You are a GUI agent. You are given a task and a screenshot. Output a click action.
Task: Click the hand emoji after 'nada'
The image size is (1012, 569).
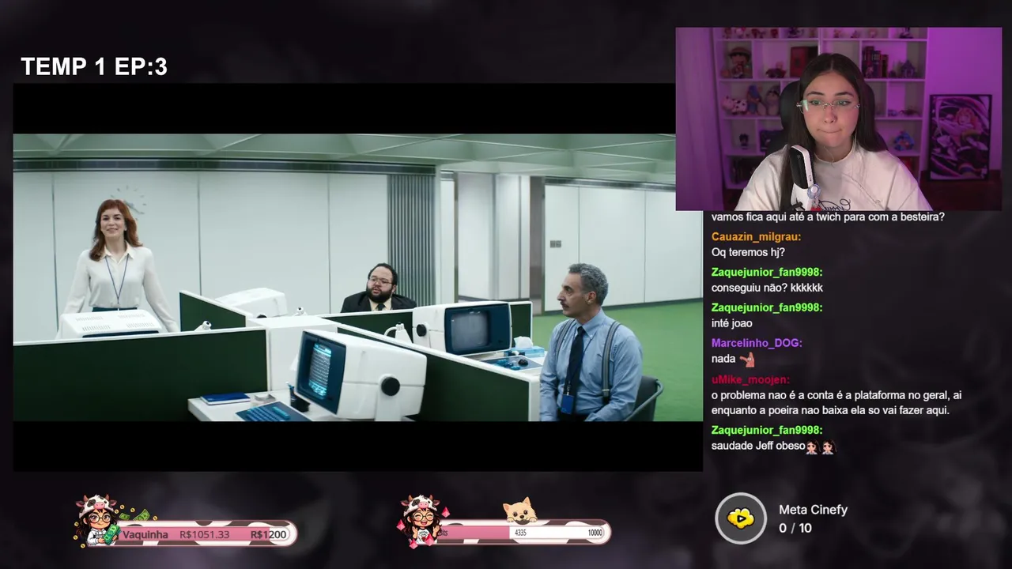coord(747,360)
